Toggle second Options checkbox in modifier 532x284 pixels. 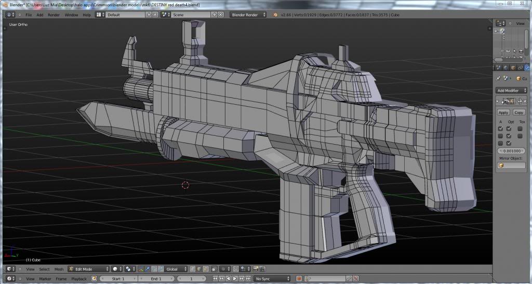click(x=509, y=136)
